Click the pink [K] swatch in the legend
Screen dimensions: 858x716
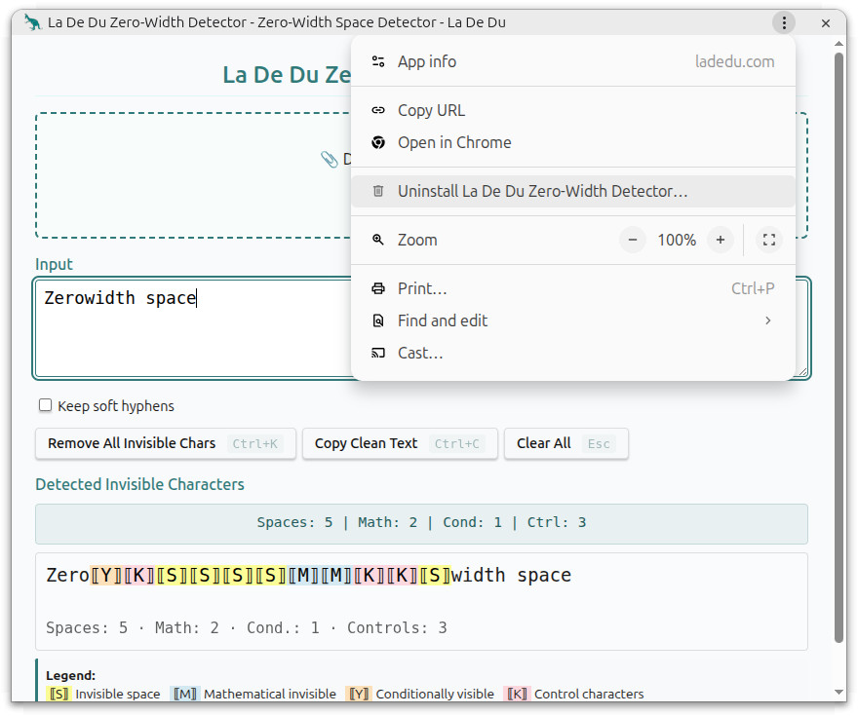(x=517, y=694)
